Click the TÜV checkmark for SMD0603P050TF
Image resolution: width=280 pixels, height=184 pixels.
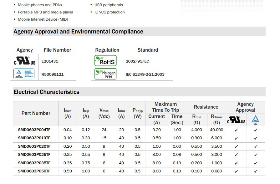pos(256,171)
